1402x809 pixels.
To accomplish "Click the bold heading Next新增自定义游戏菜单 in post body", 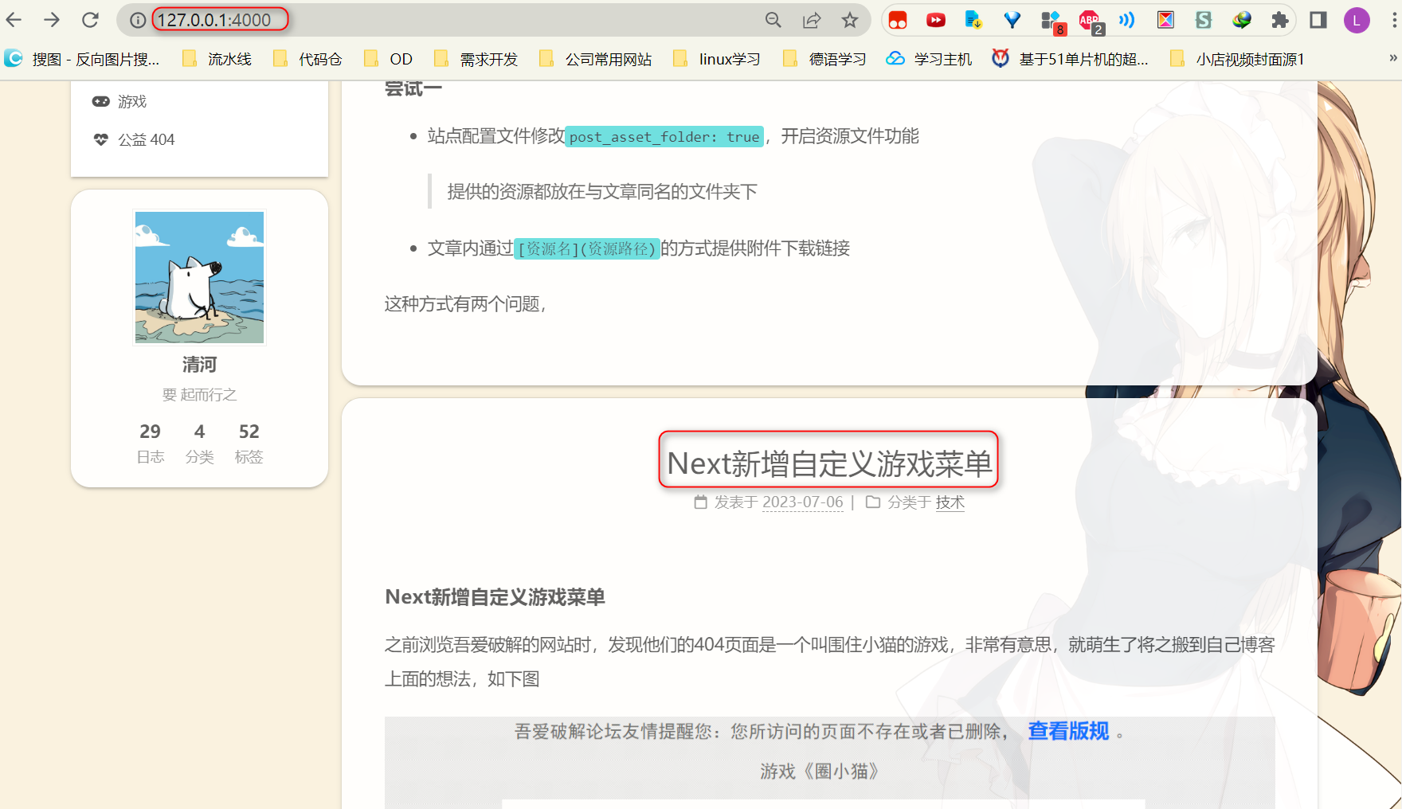I will point(495,597).
